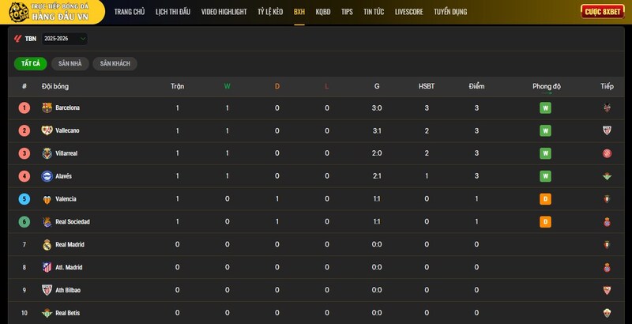632x324 pixels.
Task: Open Video Highlight page
Action: [x=224, y=12]
